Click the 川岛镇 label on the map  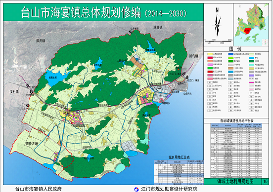coord(193,56)
